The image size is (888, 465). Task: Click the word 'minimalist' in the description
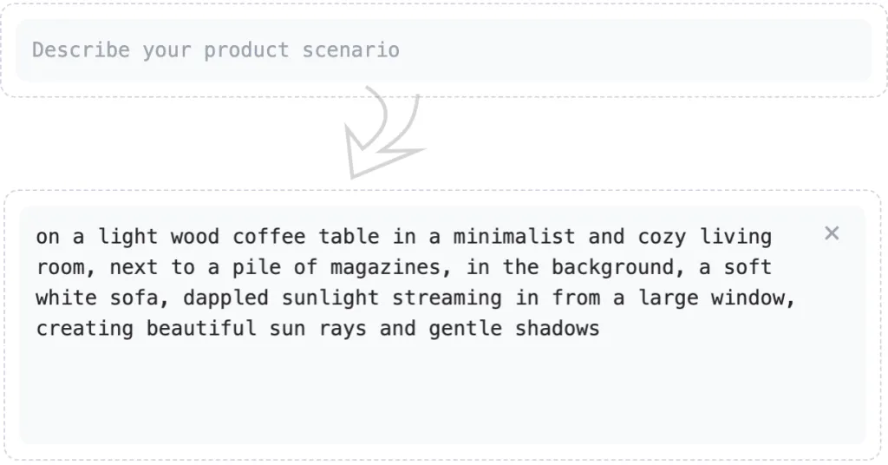(513, 237)
